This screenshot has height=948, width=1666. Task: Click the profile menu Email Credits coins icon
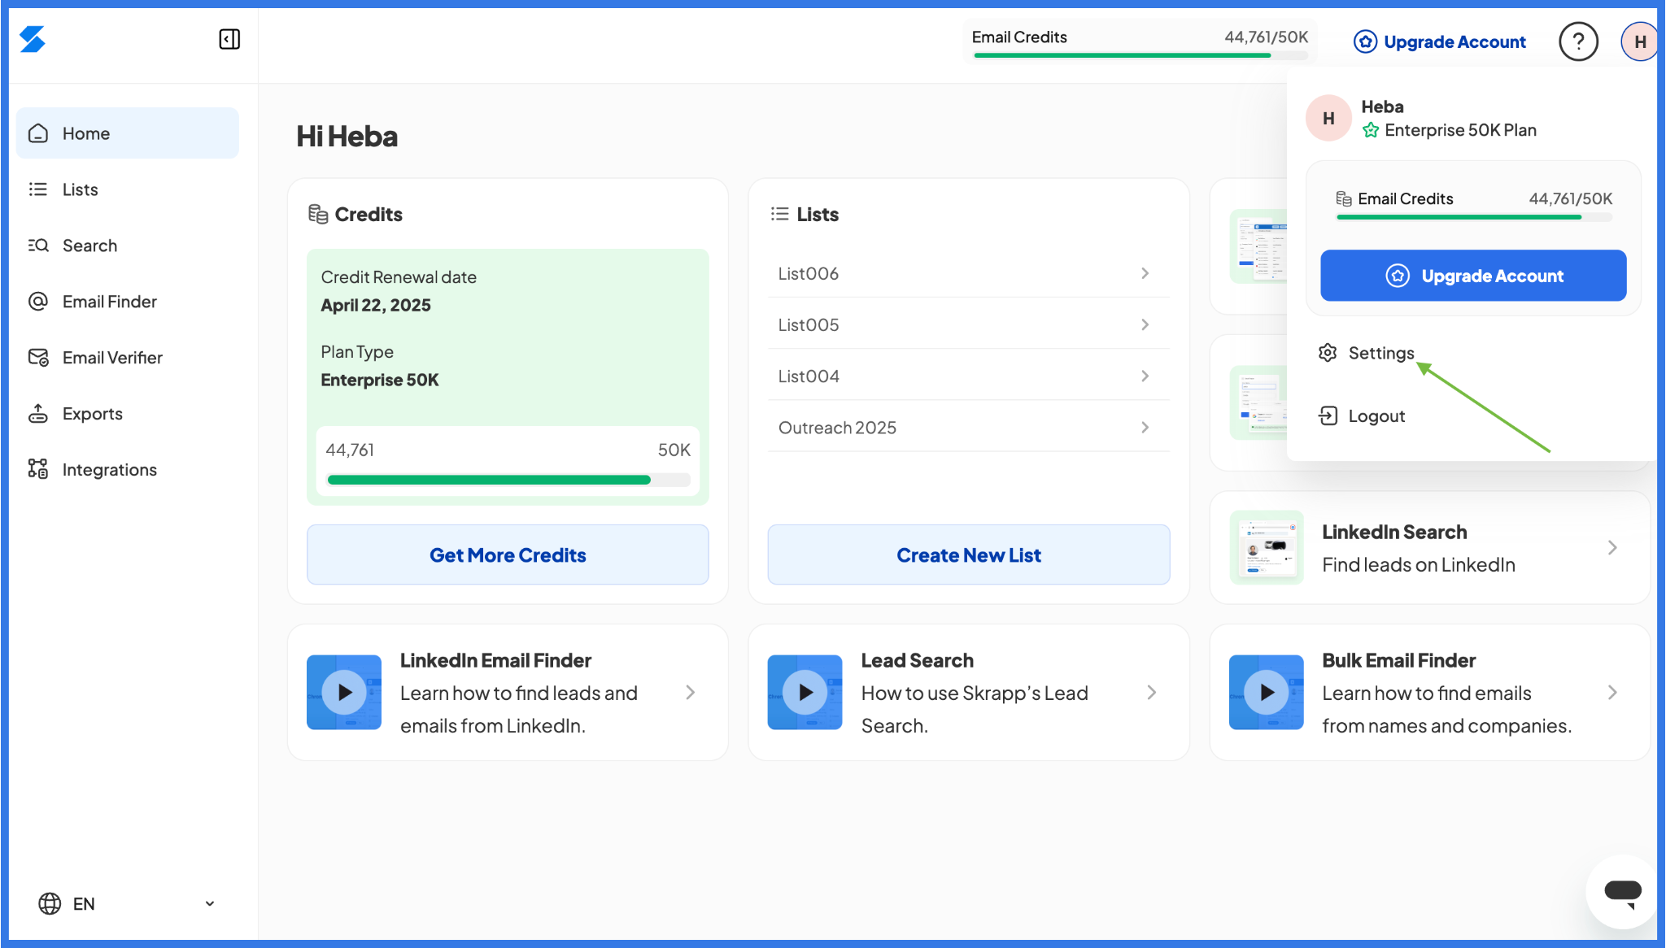coord(1344,198)
